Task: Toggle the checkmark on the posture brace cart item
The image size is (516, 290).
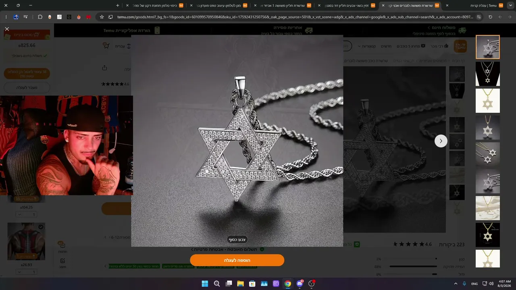Action: pyautogui.click(x=41, y=227)
